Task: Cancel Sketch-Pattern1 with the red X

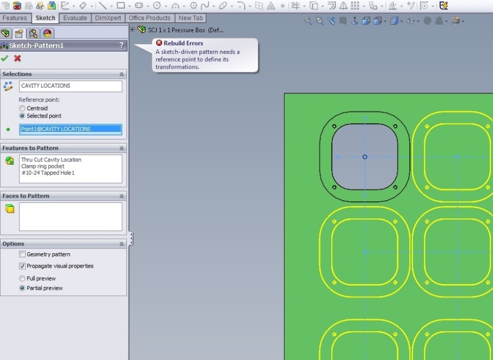Action: [x=17, y=58]
